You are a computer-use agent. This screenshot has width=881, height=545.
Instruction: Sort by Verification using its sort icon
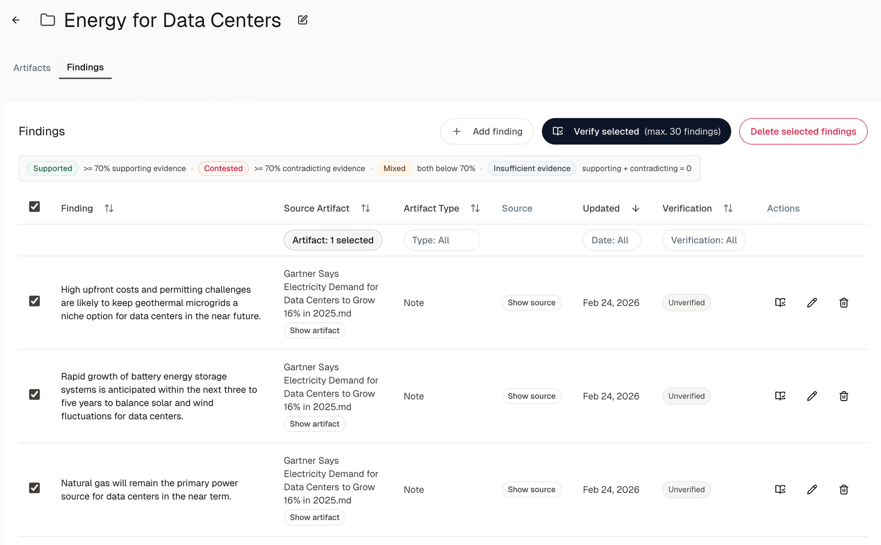[x=729, y=208]
